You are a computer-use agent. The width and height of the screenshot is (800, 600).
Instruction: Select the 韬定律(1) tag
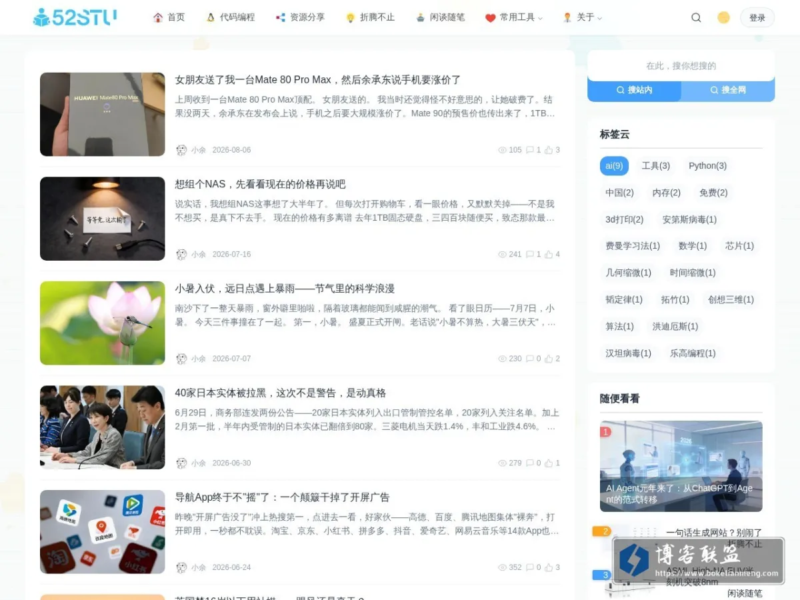[x=624, y=299]
